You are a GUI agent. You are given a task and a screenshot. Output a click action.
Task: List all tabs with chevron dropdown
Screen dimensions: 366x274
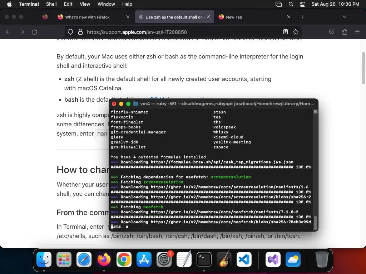click(344, 17)
